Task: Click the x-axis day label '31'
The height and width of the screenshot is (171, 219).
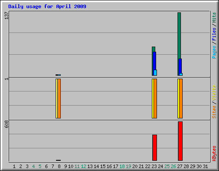Action: point(205,166)
